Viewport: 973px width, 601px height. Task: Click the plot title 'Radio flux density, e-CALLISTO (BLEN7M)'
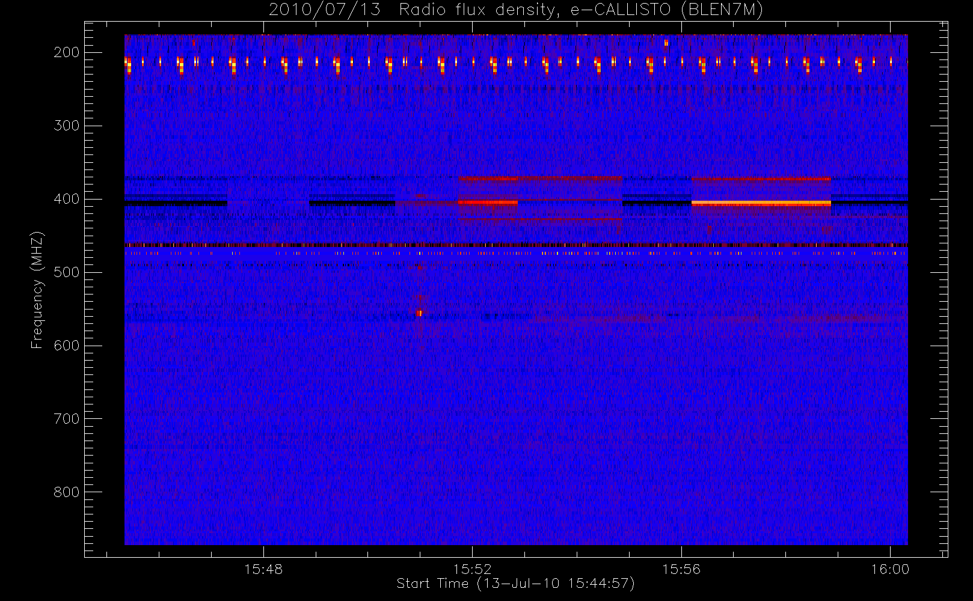[x=581, y=10]
